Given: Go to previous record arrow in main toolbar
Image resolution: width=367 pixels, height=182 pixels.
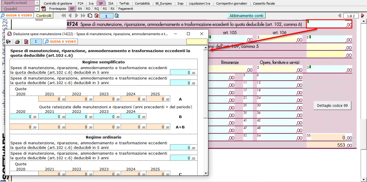Looking at the screenshot, I should coord(70,16).
